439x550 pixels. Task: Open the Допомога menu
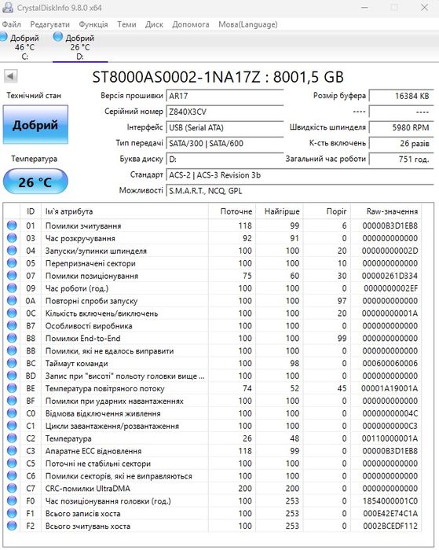click(191, 24)
